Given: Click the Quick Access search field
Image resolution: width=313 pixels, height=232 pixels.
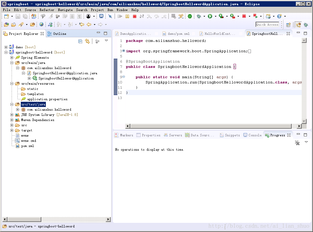Looking at the screenshot, I should [267, 24].
